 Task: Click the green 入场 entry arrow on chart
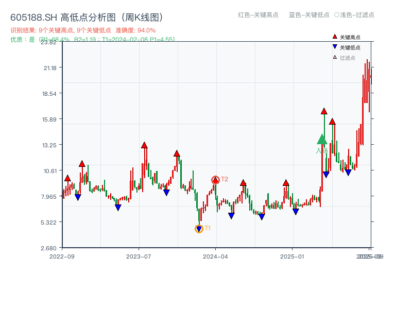322,140
